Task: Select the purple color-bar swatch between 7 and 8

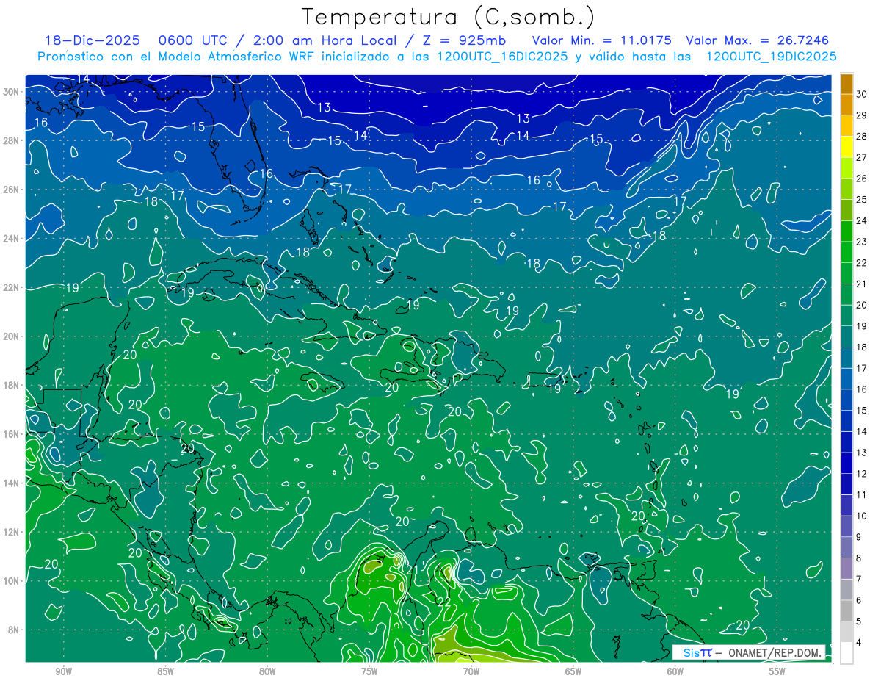Action: (846, 569)
